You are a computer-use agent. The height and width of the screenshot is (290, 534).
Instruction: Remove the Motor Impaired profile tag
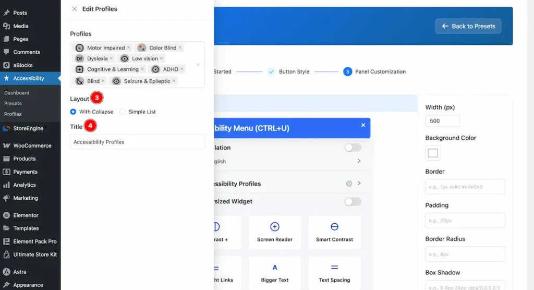click(x=128, y=47)
